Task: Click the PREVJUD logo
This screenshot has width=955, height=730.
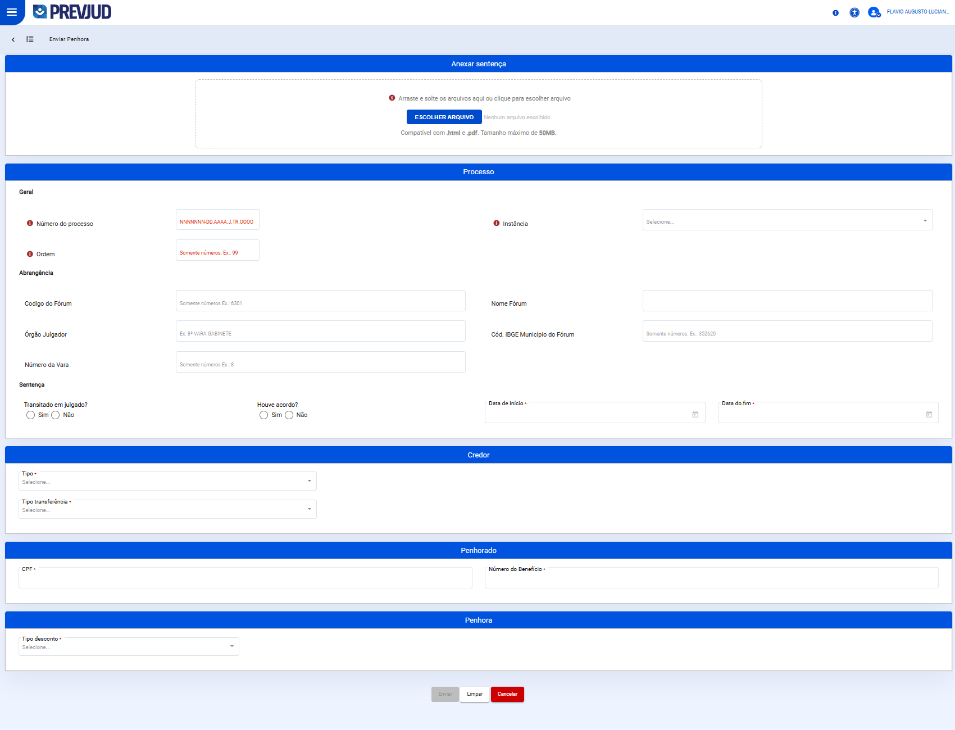Action: tap(72, 12)
